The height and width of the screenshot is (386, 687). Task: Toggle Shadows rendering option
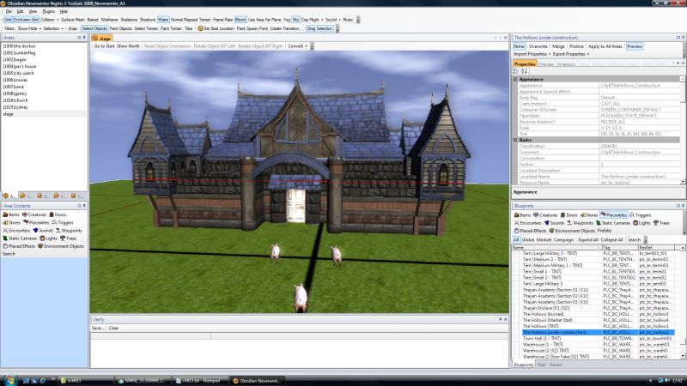point(147,20)
